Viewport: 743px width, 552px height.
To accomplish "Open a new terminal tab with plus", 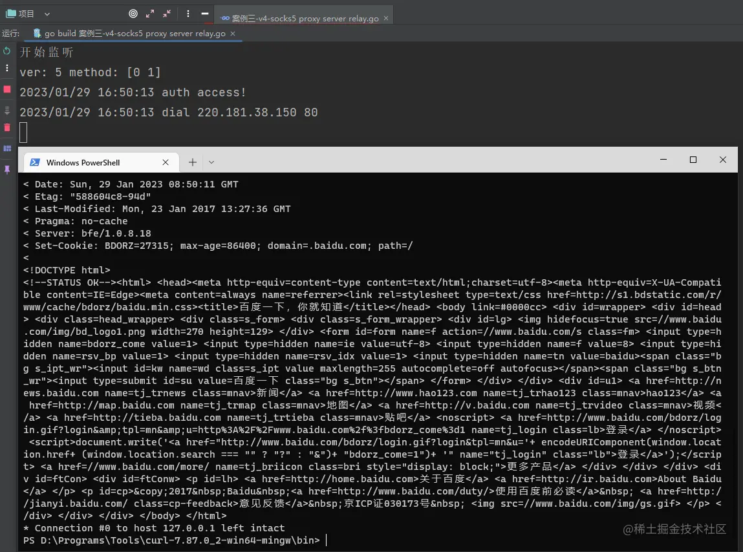I will [193, 162].
